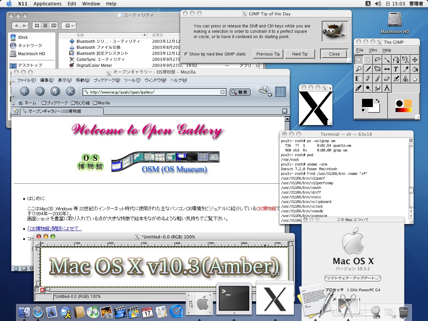428x321 pixels.
Task: Reset to default black and white colors
Action: click(x=364, y=110)
